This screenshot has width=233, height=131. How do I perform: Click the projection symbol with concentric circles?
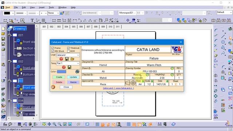(x=133, y=83)
